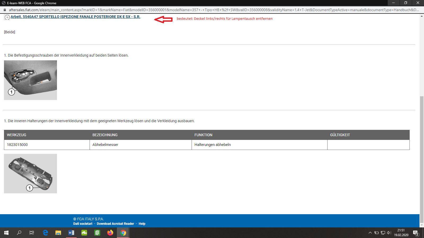
Task: Open the removed trim panel image
Action: pos(30,173)
